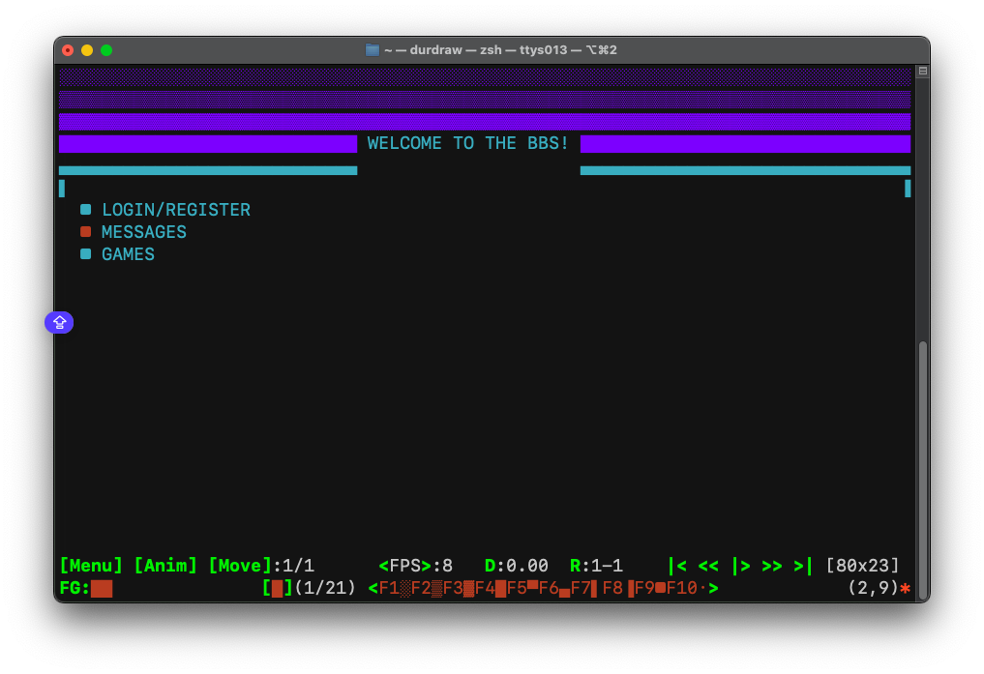The image size is (984, 674).
Task: Close the terminal window
Action: [x=69, y=50]
